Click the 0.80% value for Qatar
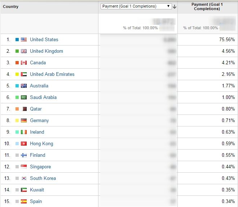 pos(228,109)
